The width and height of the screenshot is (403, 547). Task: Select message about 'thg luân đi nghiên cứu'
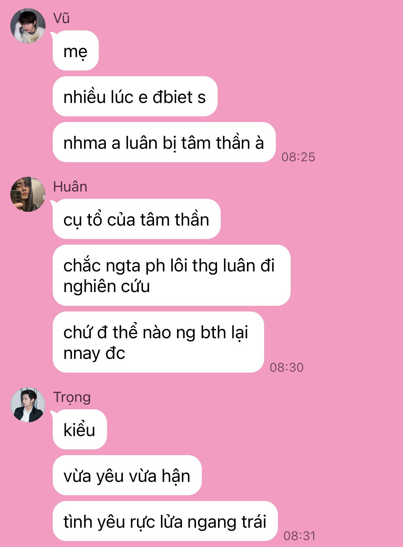[172, 275]
